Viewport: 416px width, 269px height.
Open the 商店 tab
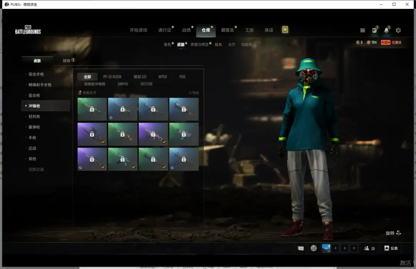pyautogui.click(x=269, y=30)
